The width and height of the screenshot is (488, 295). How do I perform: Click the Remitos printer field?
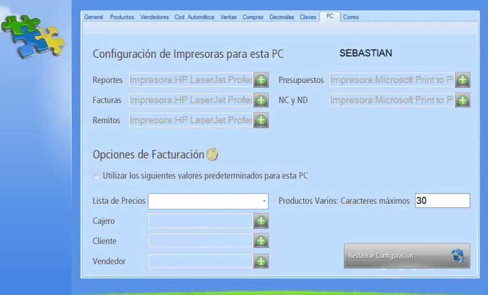point(191,120)
